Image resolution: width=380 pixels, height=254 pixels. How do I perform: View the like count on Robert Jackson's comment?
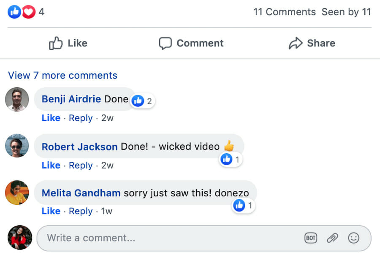[231, 160]
